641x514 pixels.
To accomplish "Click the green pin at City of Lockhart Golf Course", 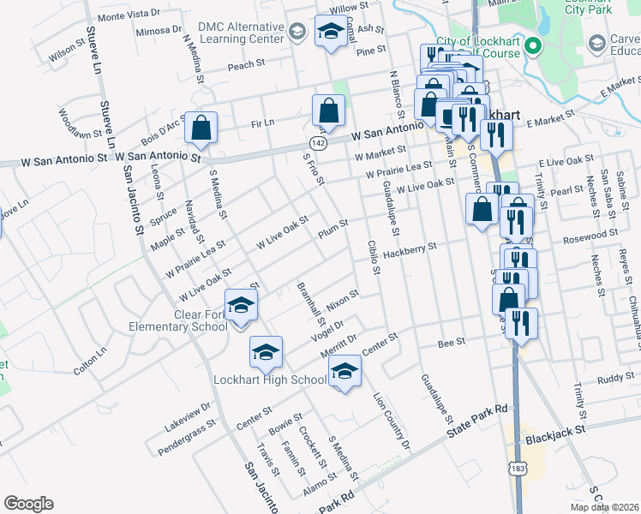I will coord(533,46).
